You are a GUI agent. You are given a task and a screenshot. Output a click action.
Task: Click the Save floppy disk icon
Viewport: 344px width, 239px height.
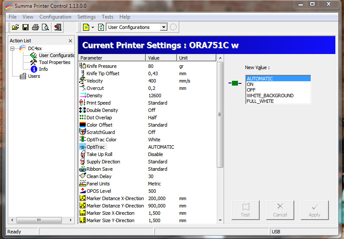point(26,27)
